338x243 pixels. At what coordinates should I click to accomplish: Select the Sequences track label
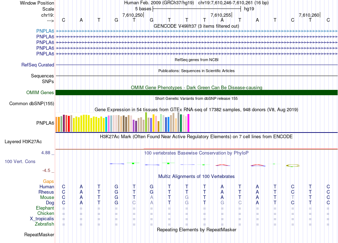(42, 76)
